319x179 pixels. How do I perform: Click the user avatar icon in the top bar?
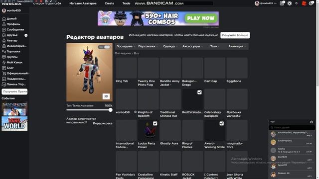pyautogui.click(x=257, y=3)
